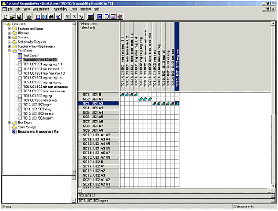
Task: Click the trace arrow at SC2 and TC7
Action: [150, 99]
